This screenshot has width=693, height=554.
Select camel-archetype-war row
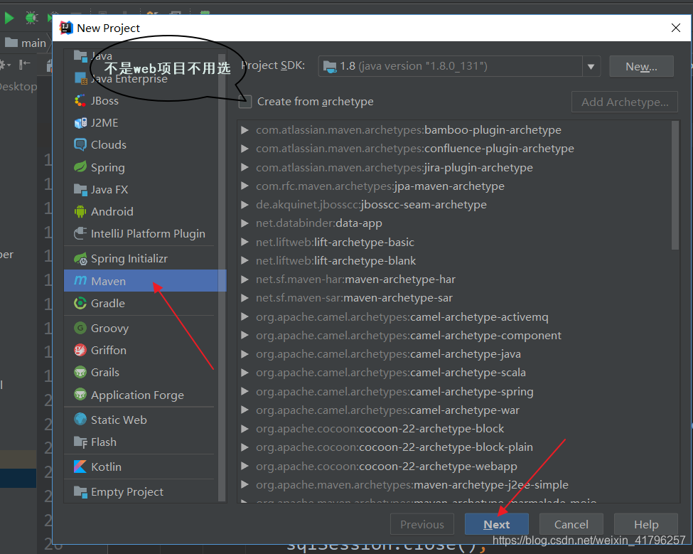tap(454, 410)
